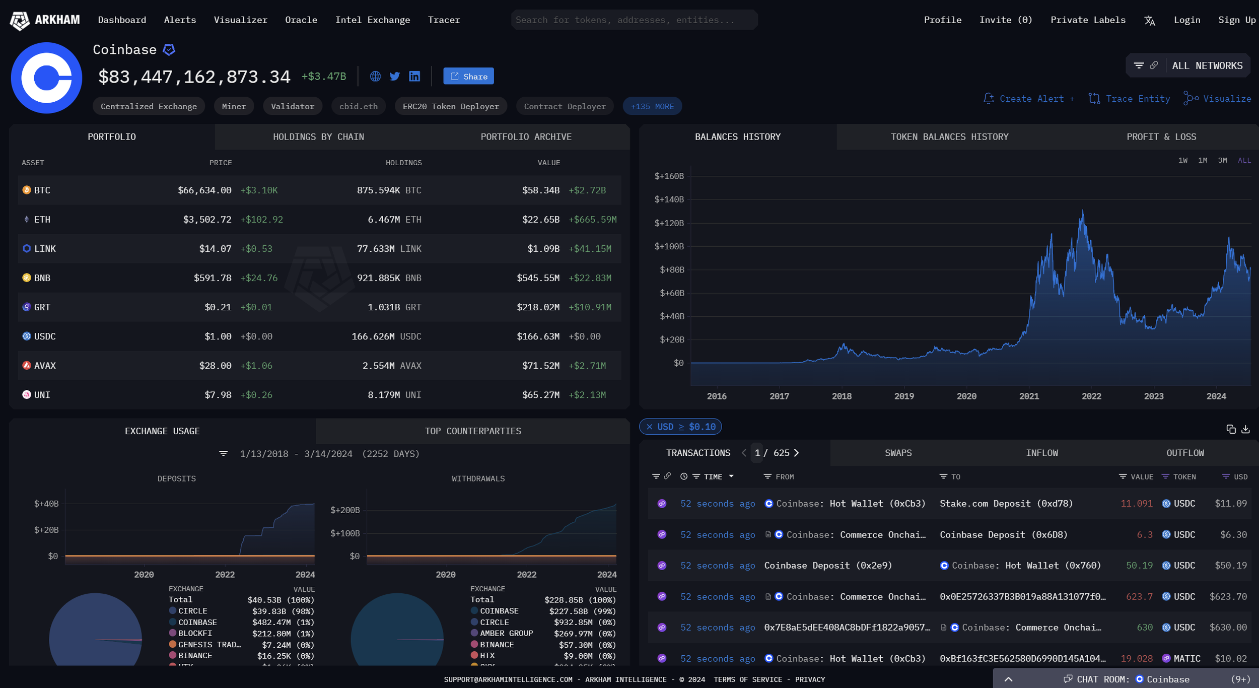The image size is (1259, 688).
Task: Open the ALL NETWORKS filter dropdown
Action: coord(1207,65)
